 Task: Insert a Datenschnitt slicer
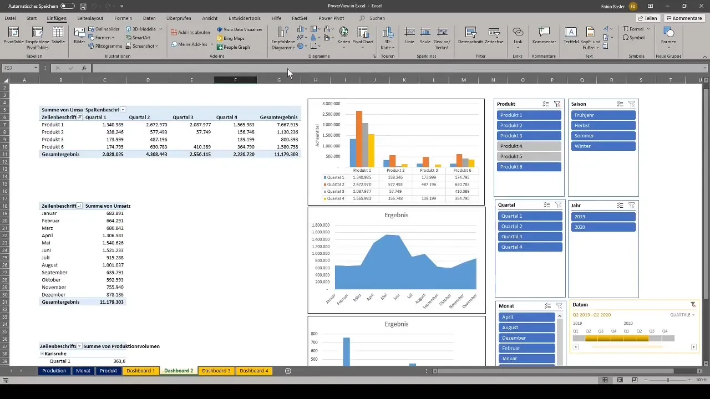[x=471, y=36]
